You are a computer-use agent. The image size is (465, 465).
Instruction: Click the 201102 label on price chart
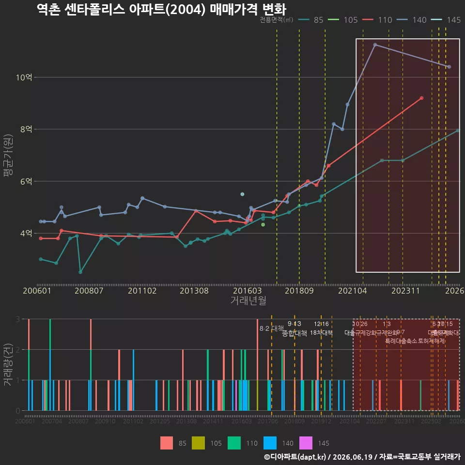click(142, 291)
